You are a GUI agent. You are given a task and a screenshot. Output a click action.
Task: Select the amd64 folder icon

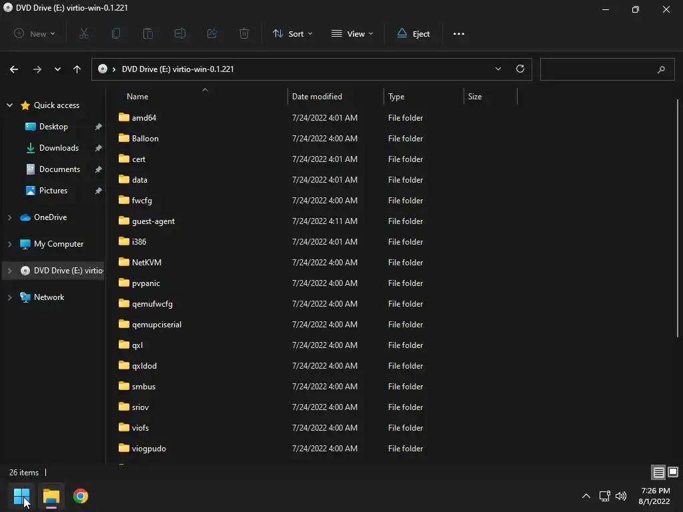(x=124, y=117)
